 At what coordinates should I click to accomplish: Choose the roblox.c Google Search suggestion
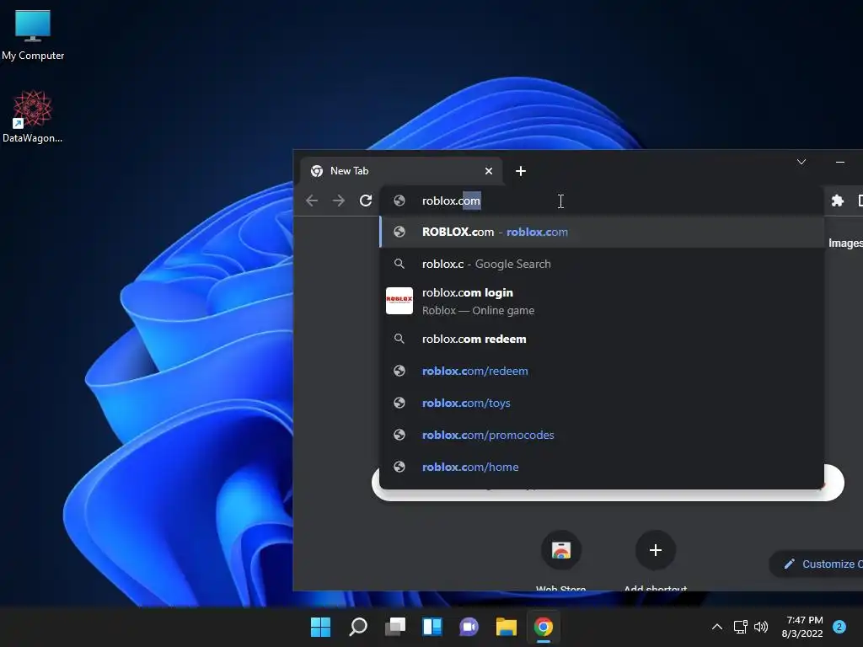pyautogui.click(x=602, y=264)
